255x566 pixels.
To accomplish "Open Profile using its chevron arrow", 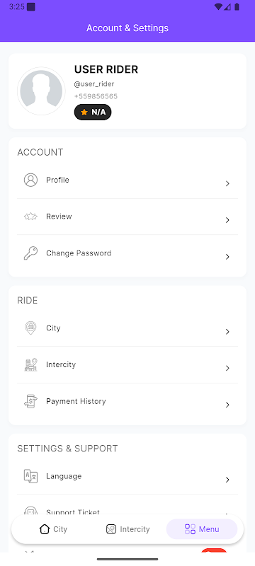I will 227,184.
